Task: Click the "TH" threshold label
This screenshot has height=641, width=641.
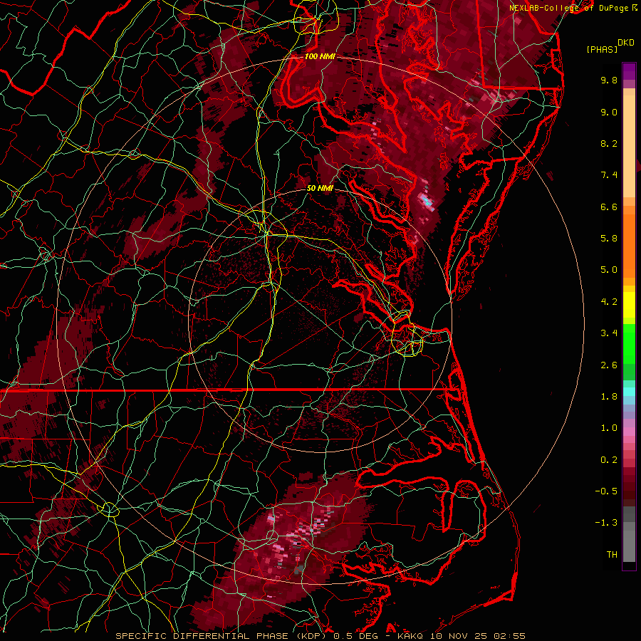Action: [612, 555]
